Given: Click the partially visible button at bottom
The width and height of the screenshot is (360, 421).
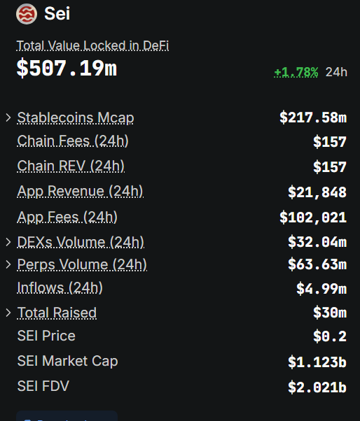Looking at the screenshot, I should point(67,415).
